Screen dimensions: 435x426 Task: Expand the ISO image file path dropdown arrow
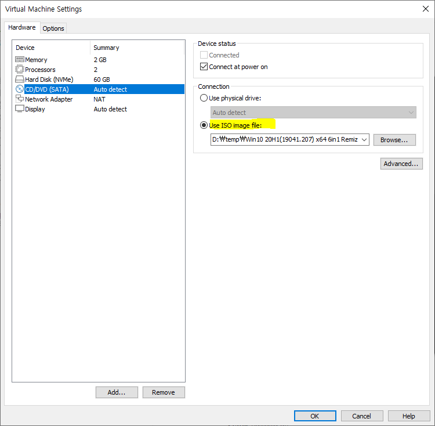(x=364, y=140)
